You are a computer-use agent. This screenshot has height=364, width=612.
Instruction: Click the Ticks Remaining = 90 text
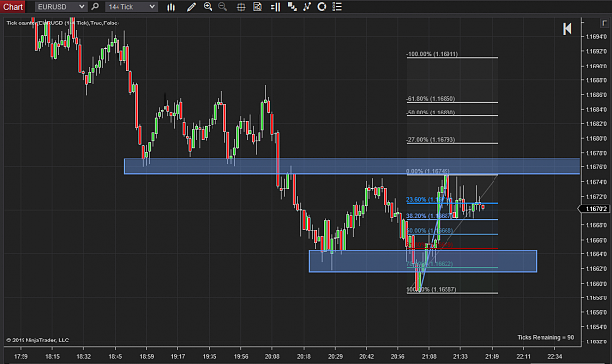tap(545, 337)
